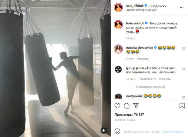
Task: Save post with the bookmark icon
Action: pyautogui.click(x=182, y=106)
